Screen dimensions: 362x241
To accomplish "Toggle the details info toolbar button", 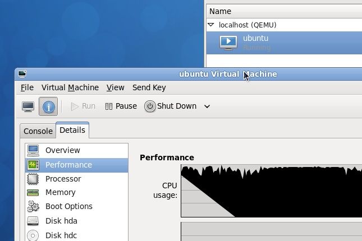I will 48,106.
